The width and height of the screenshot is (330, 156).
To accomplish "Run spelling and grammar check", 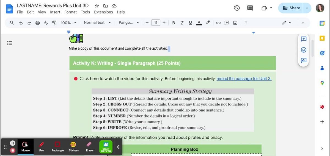I will coord(46,23).
